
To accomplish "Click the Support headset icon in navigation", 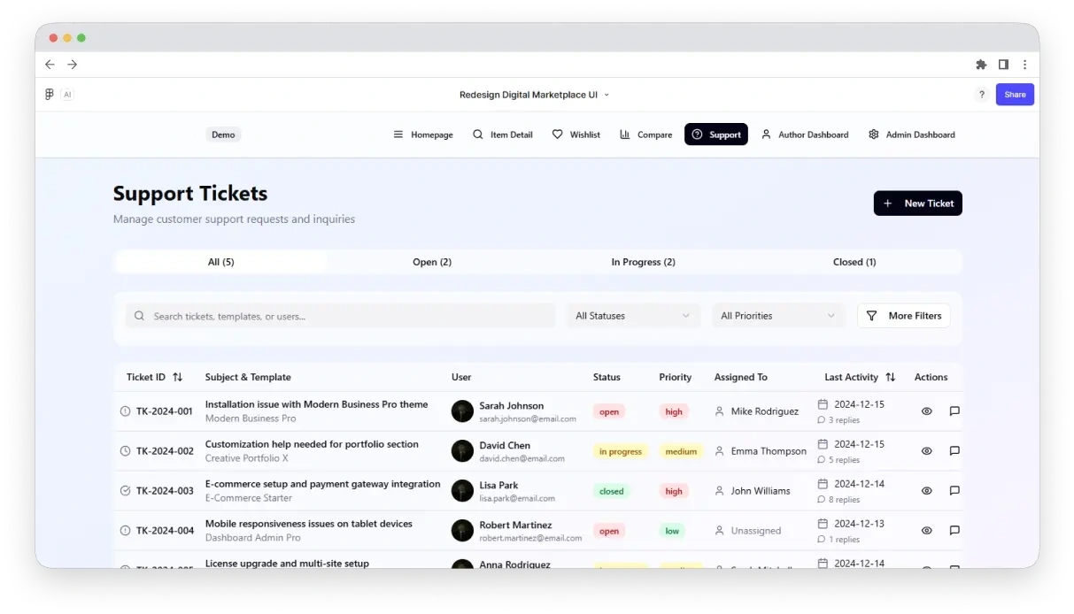I will pos(696,134).
